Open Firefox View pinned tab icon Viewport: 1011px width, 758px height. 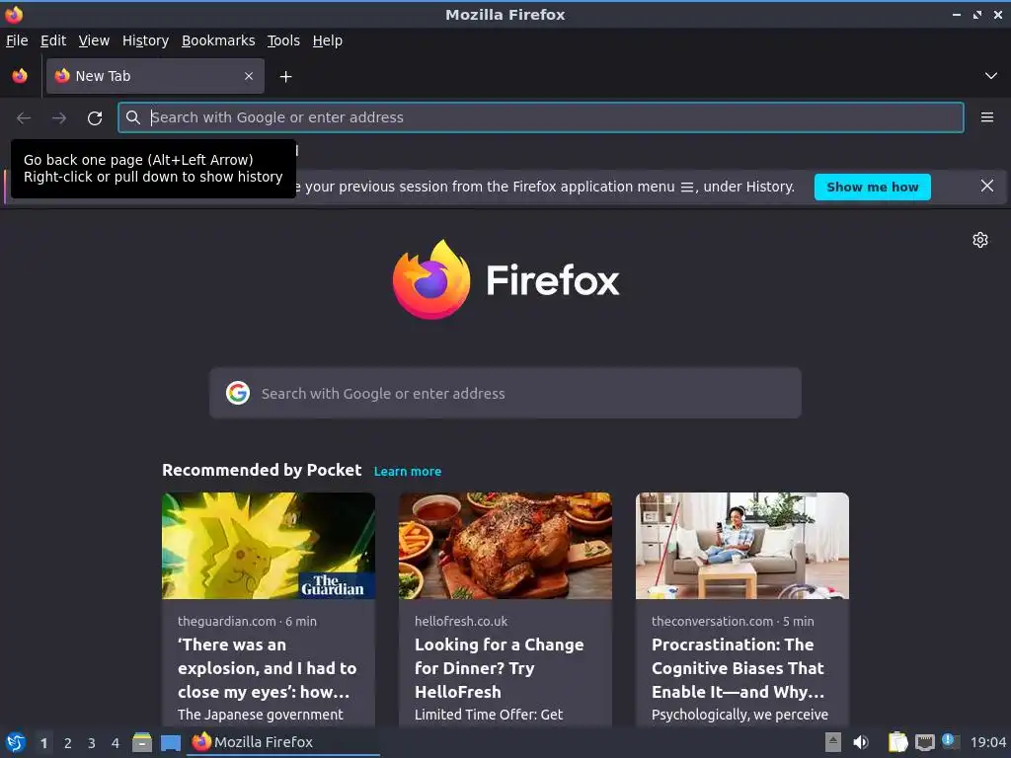pyautogui.click(x=20, y=76)
